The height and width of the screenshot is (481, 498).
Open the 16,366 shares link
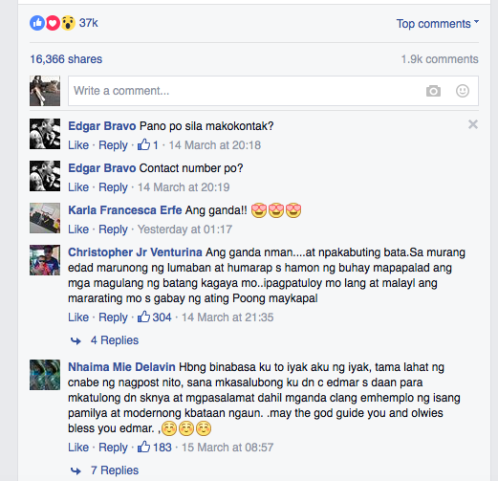pyautogui.click(x=66, y=59)
